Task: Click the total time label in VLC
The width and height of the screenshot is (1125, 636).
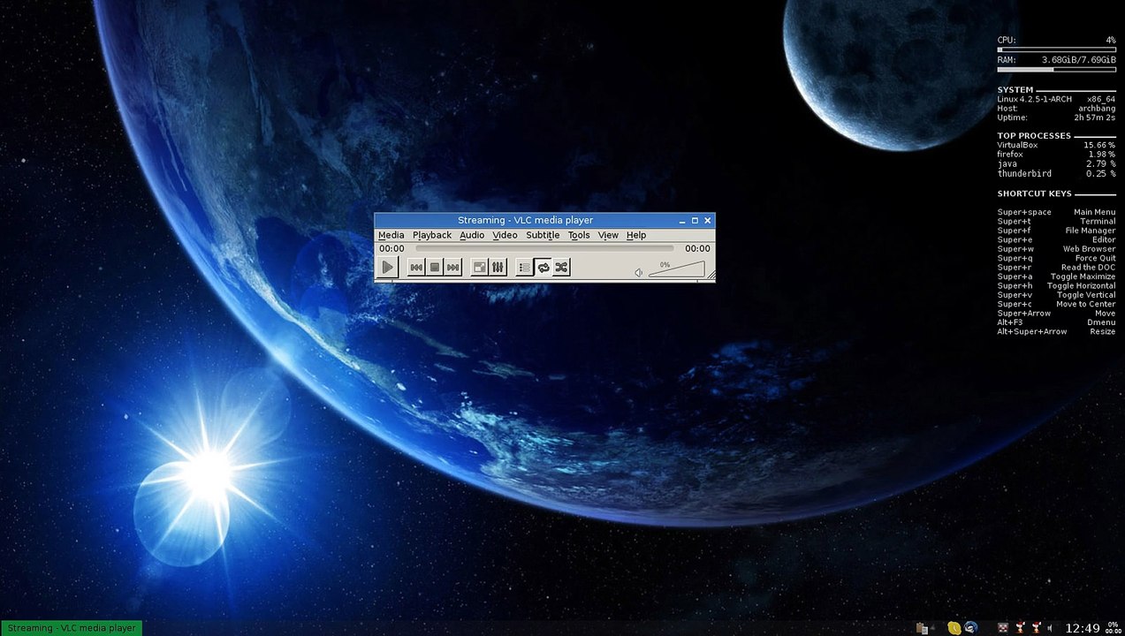Action: point(697,249)
